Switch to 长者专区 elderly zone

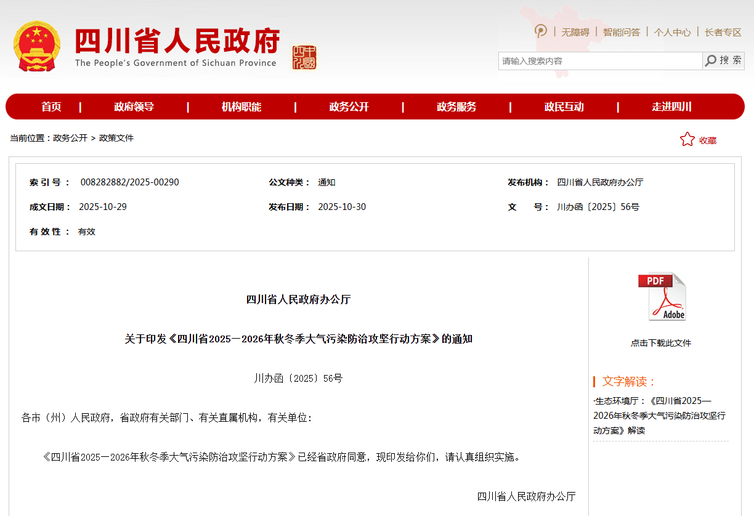(x=723, y=32)
